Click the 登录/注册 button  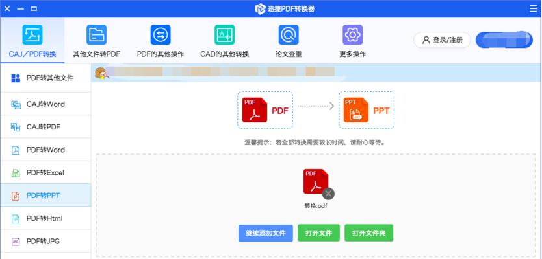(x=442, y=40)
